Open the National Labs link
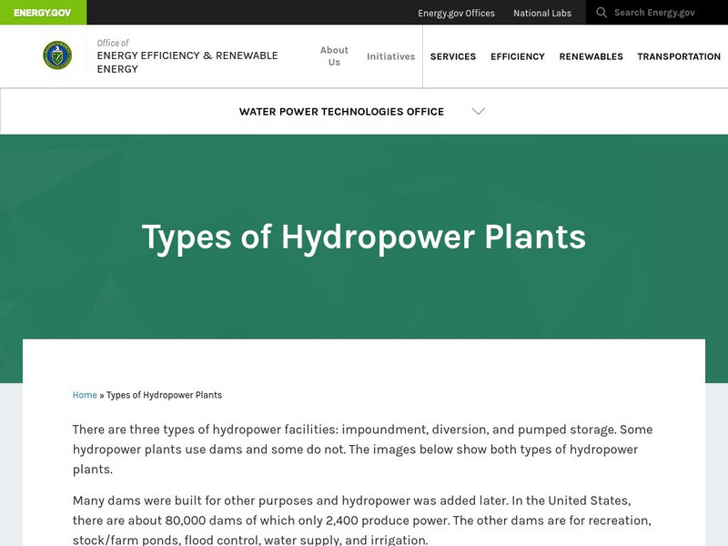This screenshot has height=546, width=728. (x=541, y=13)
